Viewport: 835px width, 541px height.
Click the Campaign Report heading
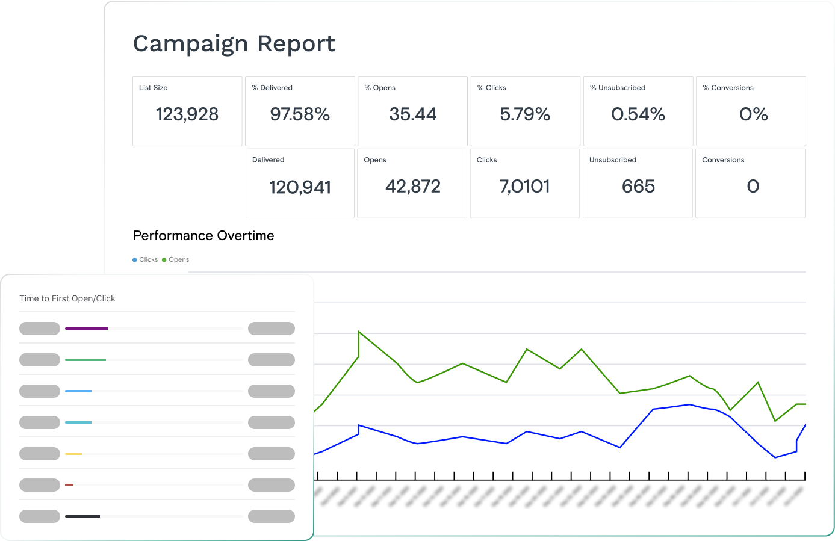pos(234,44)
